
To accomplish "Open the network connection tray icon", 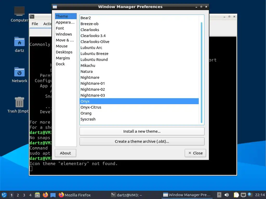I will coord(243,195).
